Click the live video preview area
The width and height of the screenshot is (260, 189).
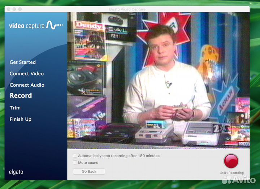coord(158,80)
